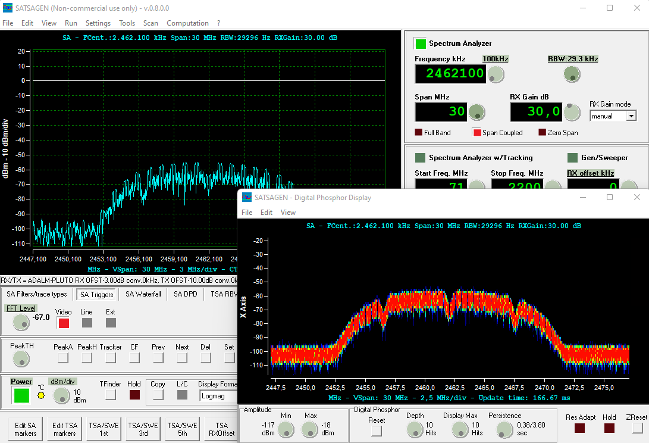
Task: Click the dBm/div knob
Action: [62, 396]
